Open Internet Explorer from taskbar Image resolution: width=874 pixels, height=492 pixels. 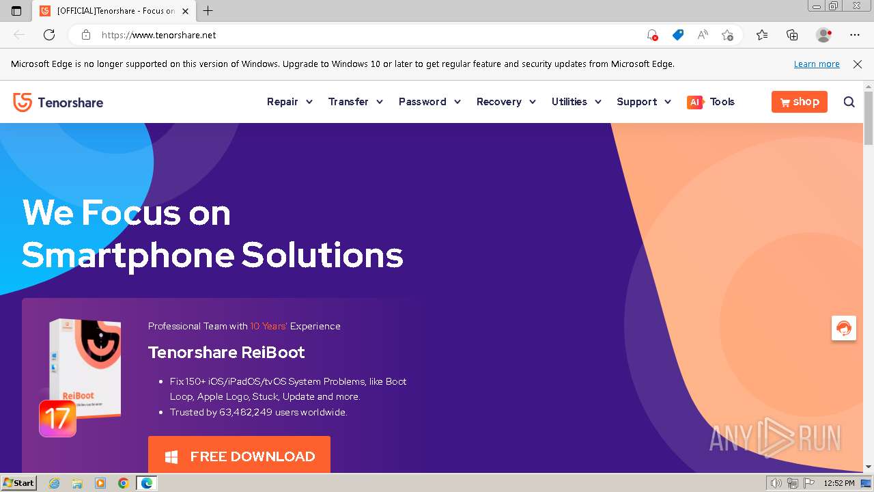click(x=54, y=483)
